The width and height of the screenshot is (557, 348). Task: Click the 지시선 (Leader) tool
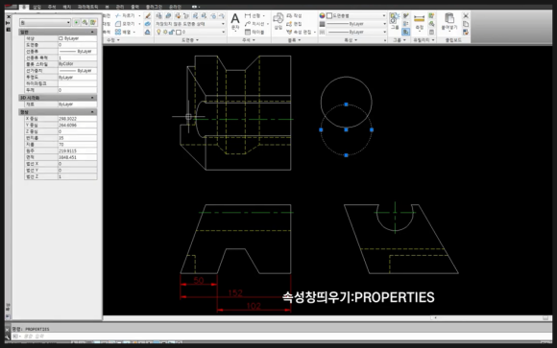coord(254,24)
